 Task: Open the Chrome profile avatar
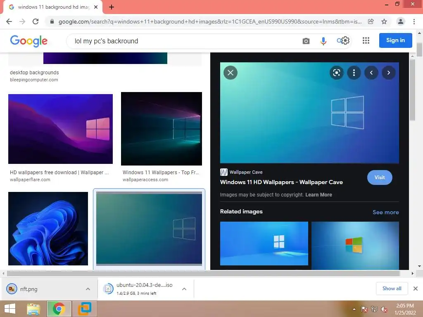tap(401, 21)
